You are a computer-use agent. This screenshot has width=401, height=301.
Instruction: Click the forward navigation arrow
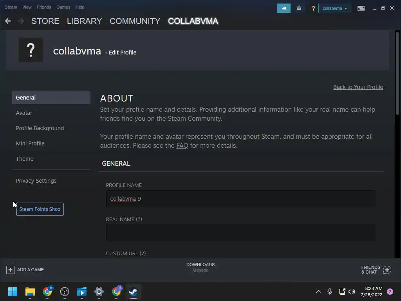point(21,21)
